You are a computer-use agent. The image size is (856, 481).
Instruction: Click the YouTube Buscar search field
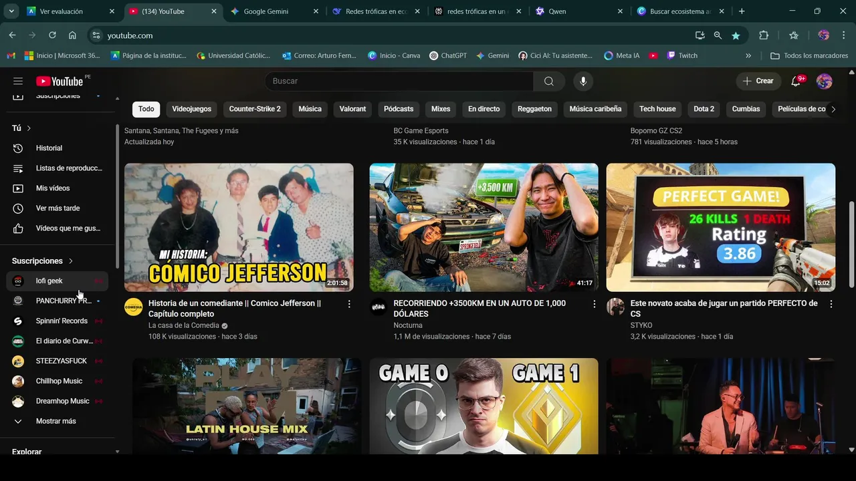pos(399,81)
